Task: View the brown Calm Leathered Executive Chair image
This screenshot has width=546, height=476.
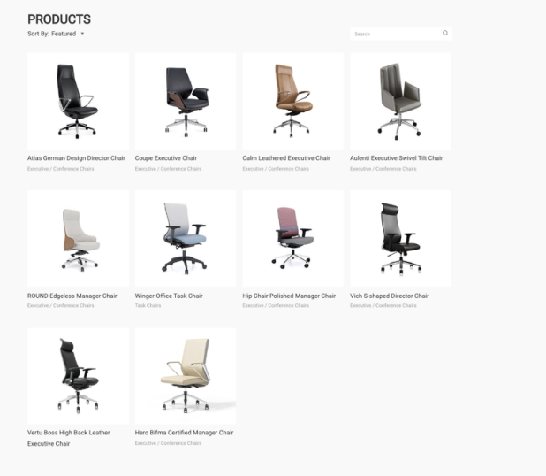Action: (292, 102)
